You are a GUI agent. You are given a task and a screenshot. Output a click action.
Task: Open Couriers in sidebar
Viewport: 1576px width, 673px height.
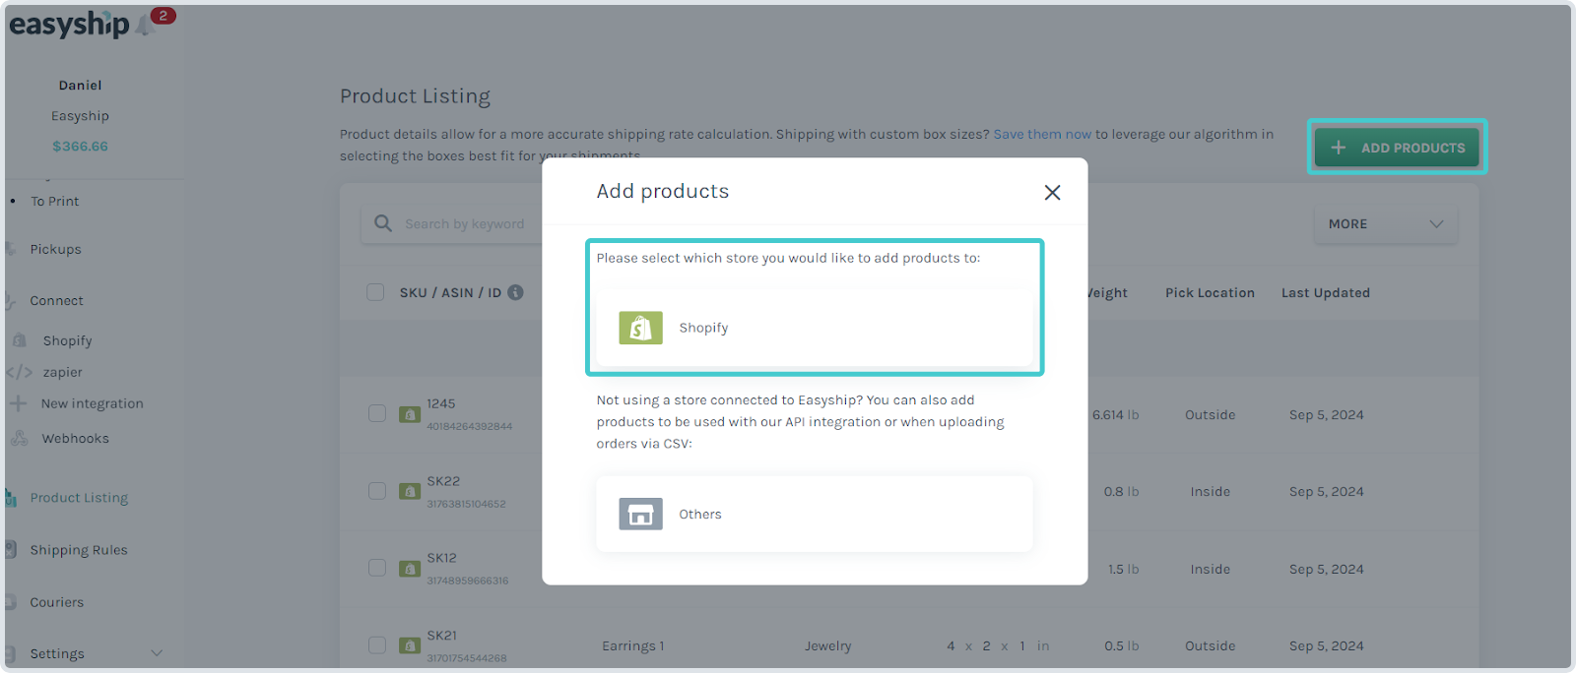(x=57, y=602)
